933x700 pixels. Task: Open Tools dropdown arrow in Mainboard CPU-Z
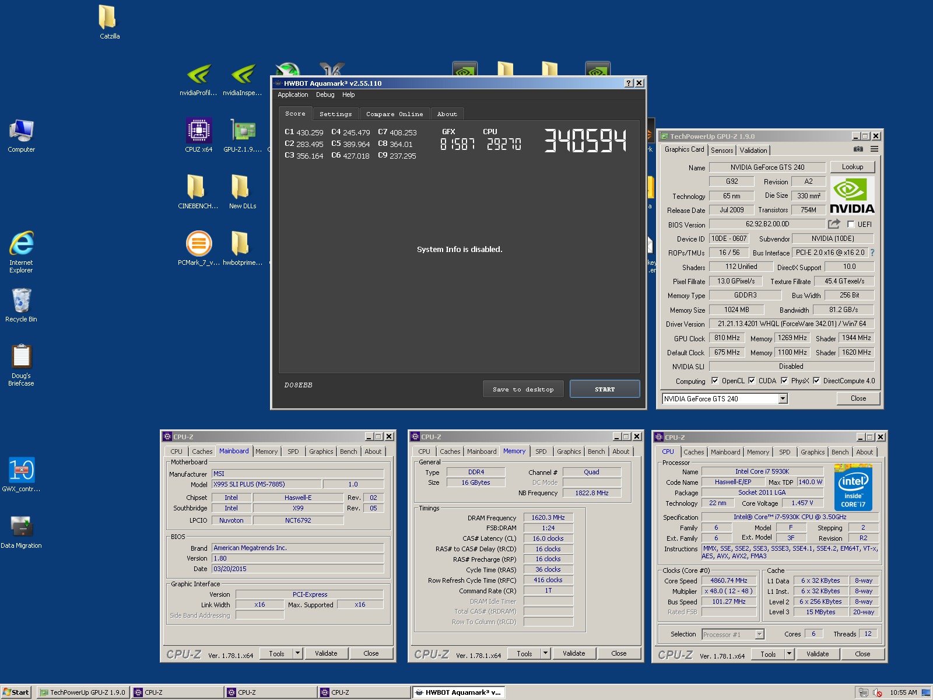(297, 653)
